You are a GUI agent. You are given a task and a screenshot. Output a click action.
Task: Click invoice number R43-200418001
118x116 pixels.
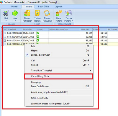(14, 33)
